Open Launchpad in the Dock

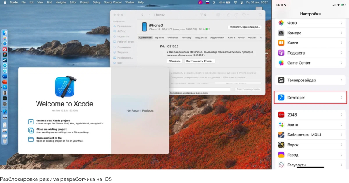coord(4,38)
